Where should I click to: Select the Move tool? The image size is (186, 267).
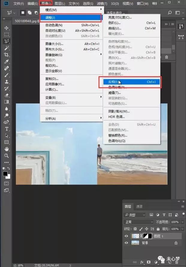[x=7, y=28]
